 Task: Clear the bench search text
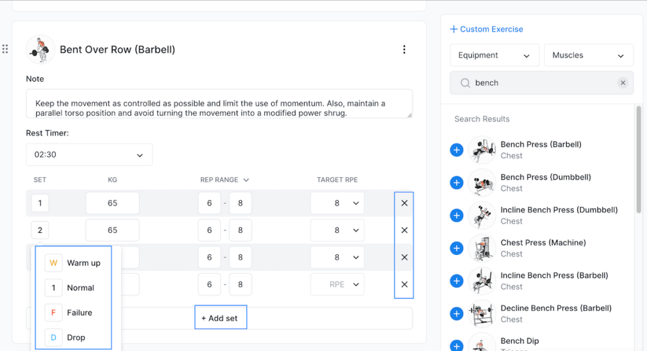coord(622,83)
